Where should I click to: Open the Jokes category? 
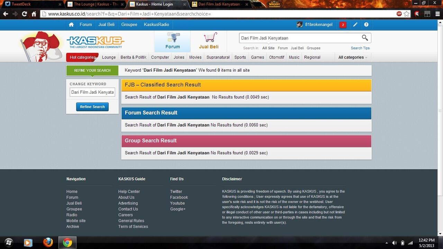click(179, 57)
